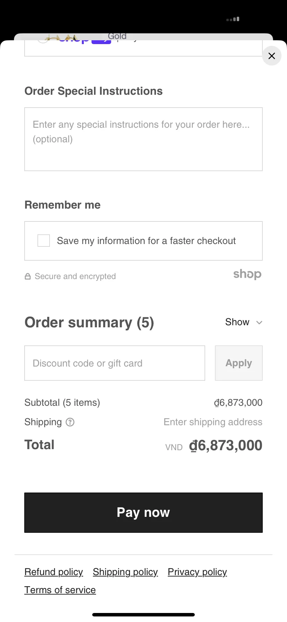The width and height of the screenshot is (287, 622).
Task: Click the 'Save my information for a faster checkout' label
Action: pos(146,241)
